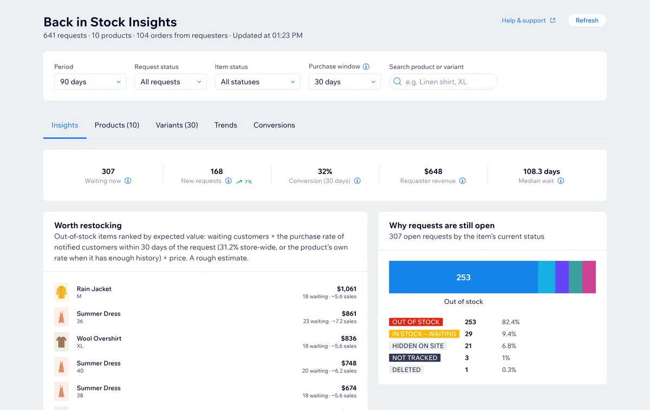Open the Purchase window dropdown set to 30 days
This screenshot has width=650, height=410.
(x=344, y=82)
